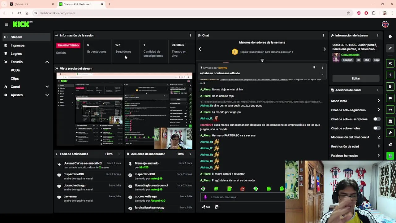The width and height of the screenshot is (396, 223).
Task: Open options menu of Chat panel
Action: pyautogui.click(x=323, y=35)
